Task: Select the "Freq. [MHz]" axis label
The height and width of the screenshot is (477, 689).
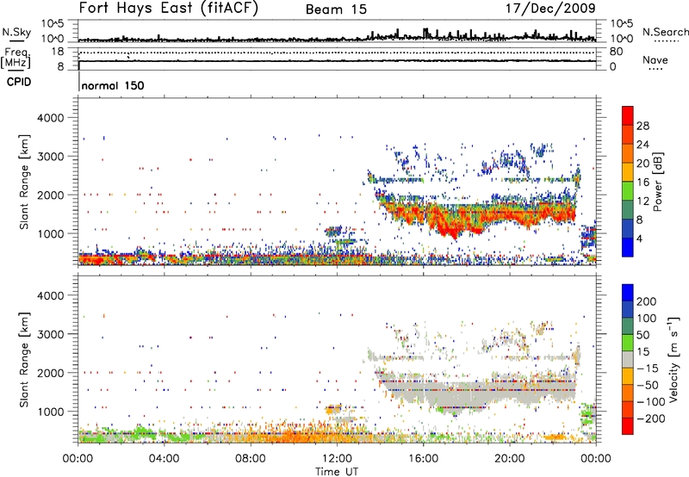Action: coord(16,58)
